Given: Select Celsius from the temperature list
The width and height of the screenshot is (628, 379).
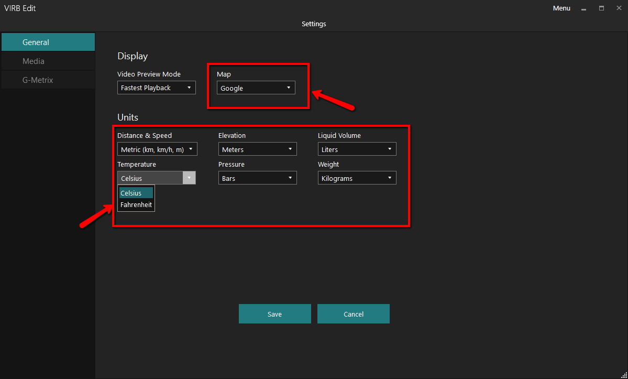Looking at the screenshot, I should (136, 193).
